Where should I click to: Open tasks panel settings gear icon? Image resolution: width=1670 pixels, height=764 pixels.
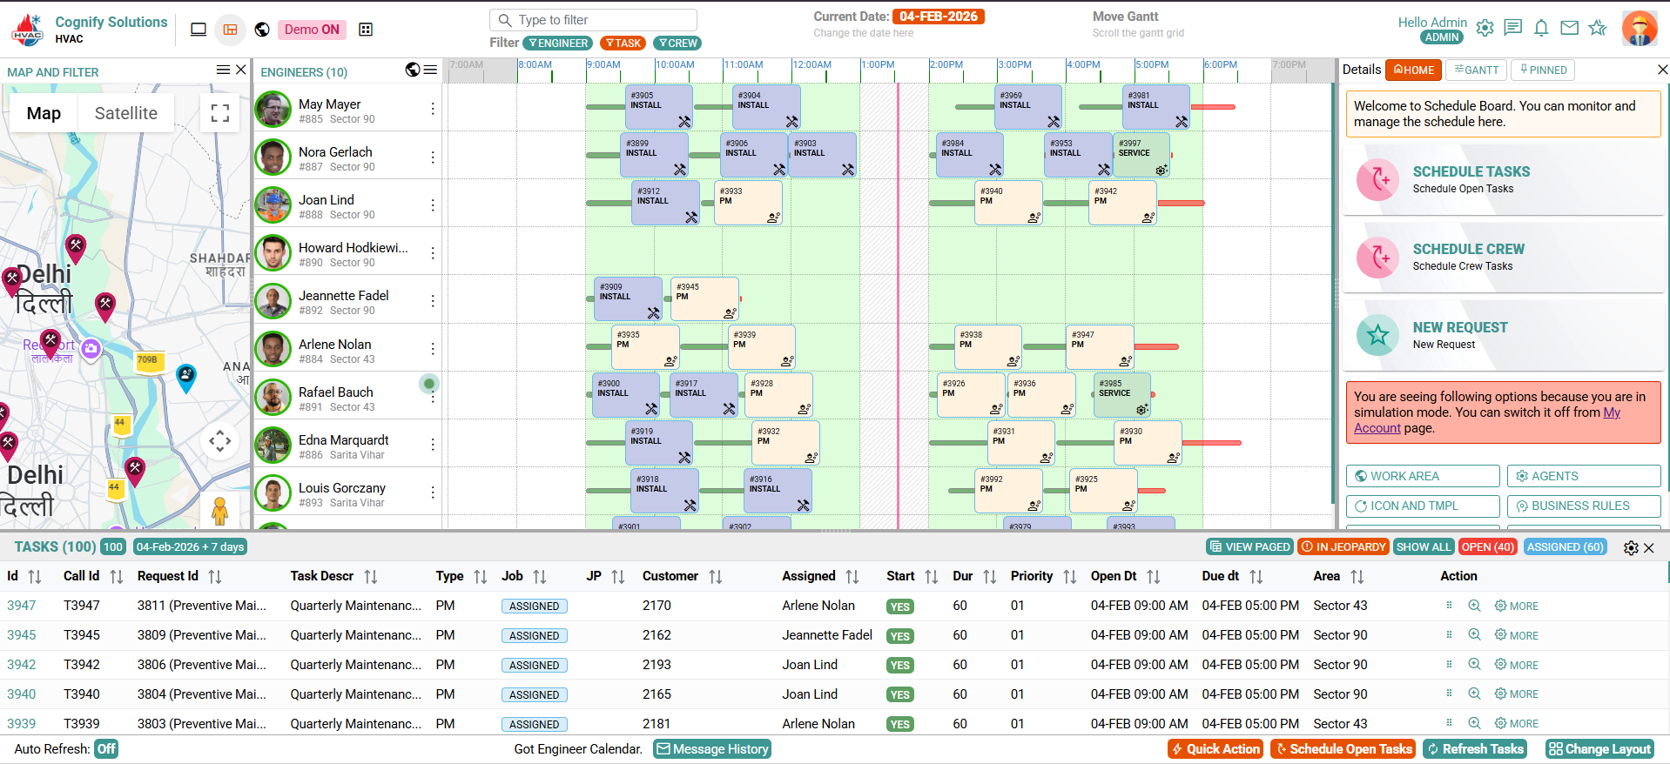point(1631,547)
